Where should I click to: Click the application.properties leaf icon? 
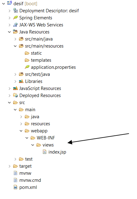pyautogui.click(x=27, y=67)
